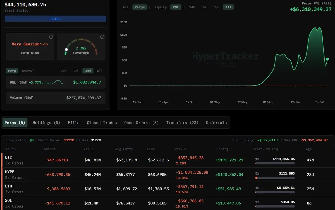Select 7d range above the chart

click(x=204, y=7)
